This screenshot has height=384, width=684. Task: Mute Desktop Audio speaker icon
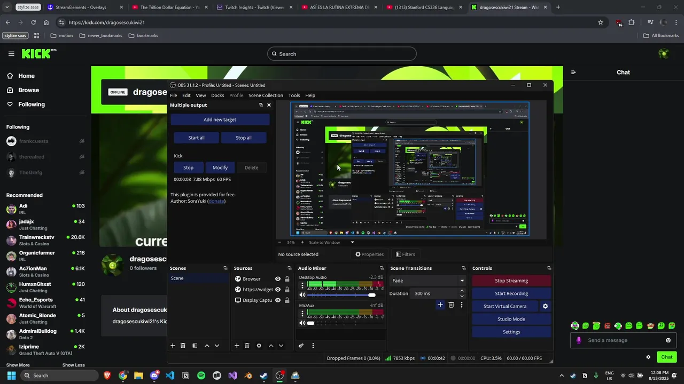(x=302, y=295)
